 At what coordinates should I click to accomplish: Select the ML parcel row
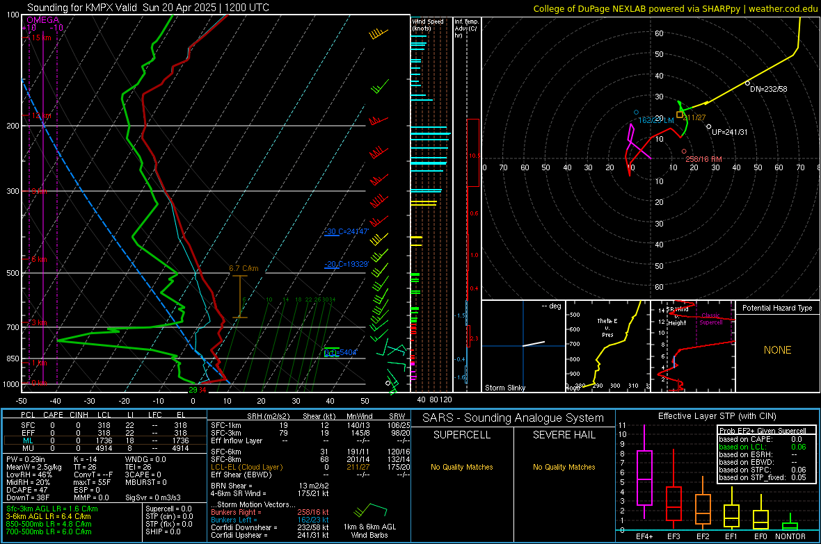pos(105,440)
